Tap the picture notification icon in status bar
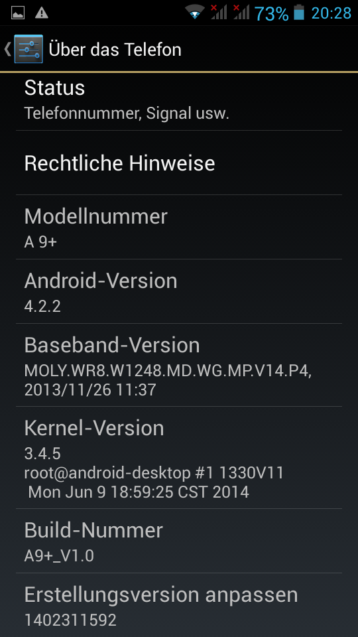This screenshot has width=358, height=637. [17, 13]
